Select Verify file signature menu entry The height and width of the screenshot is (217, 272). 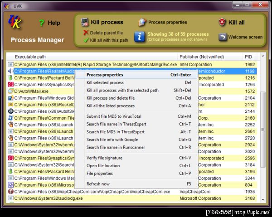tap(136, 158)
